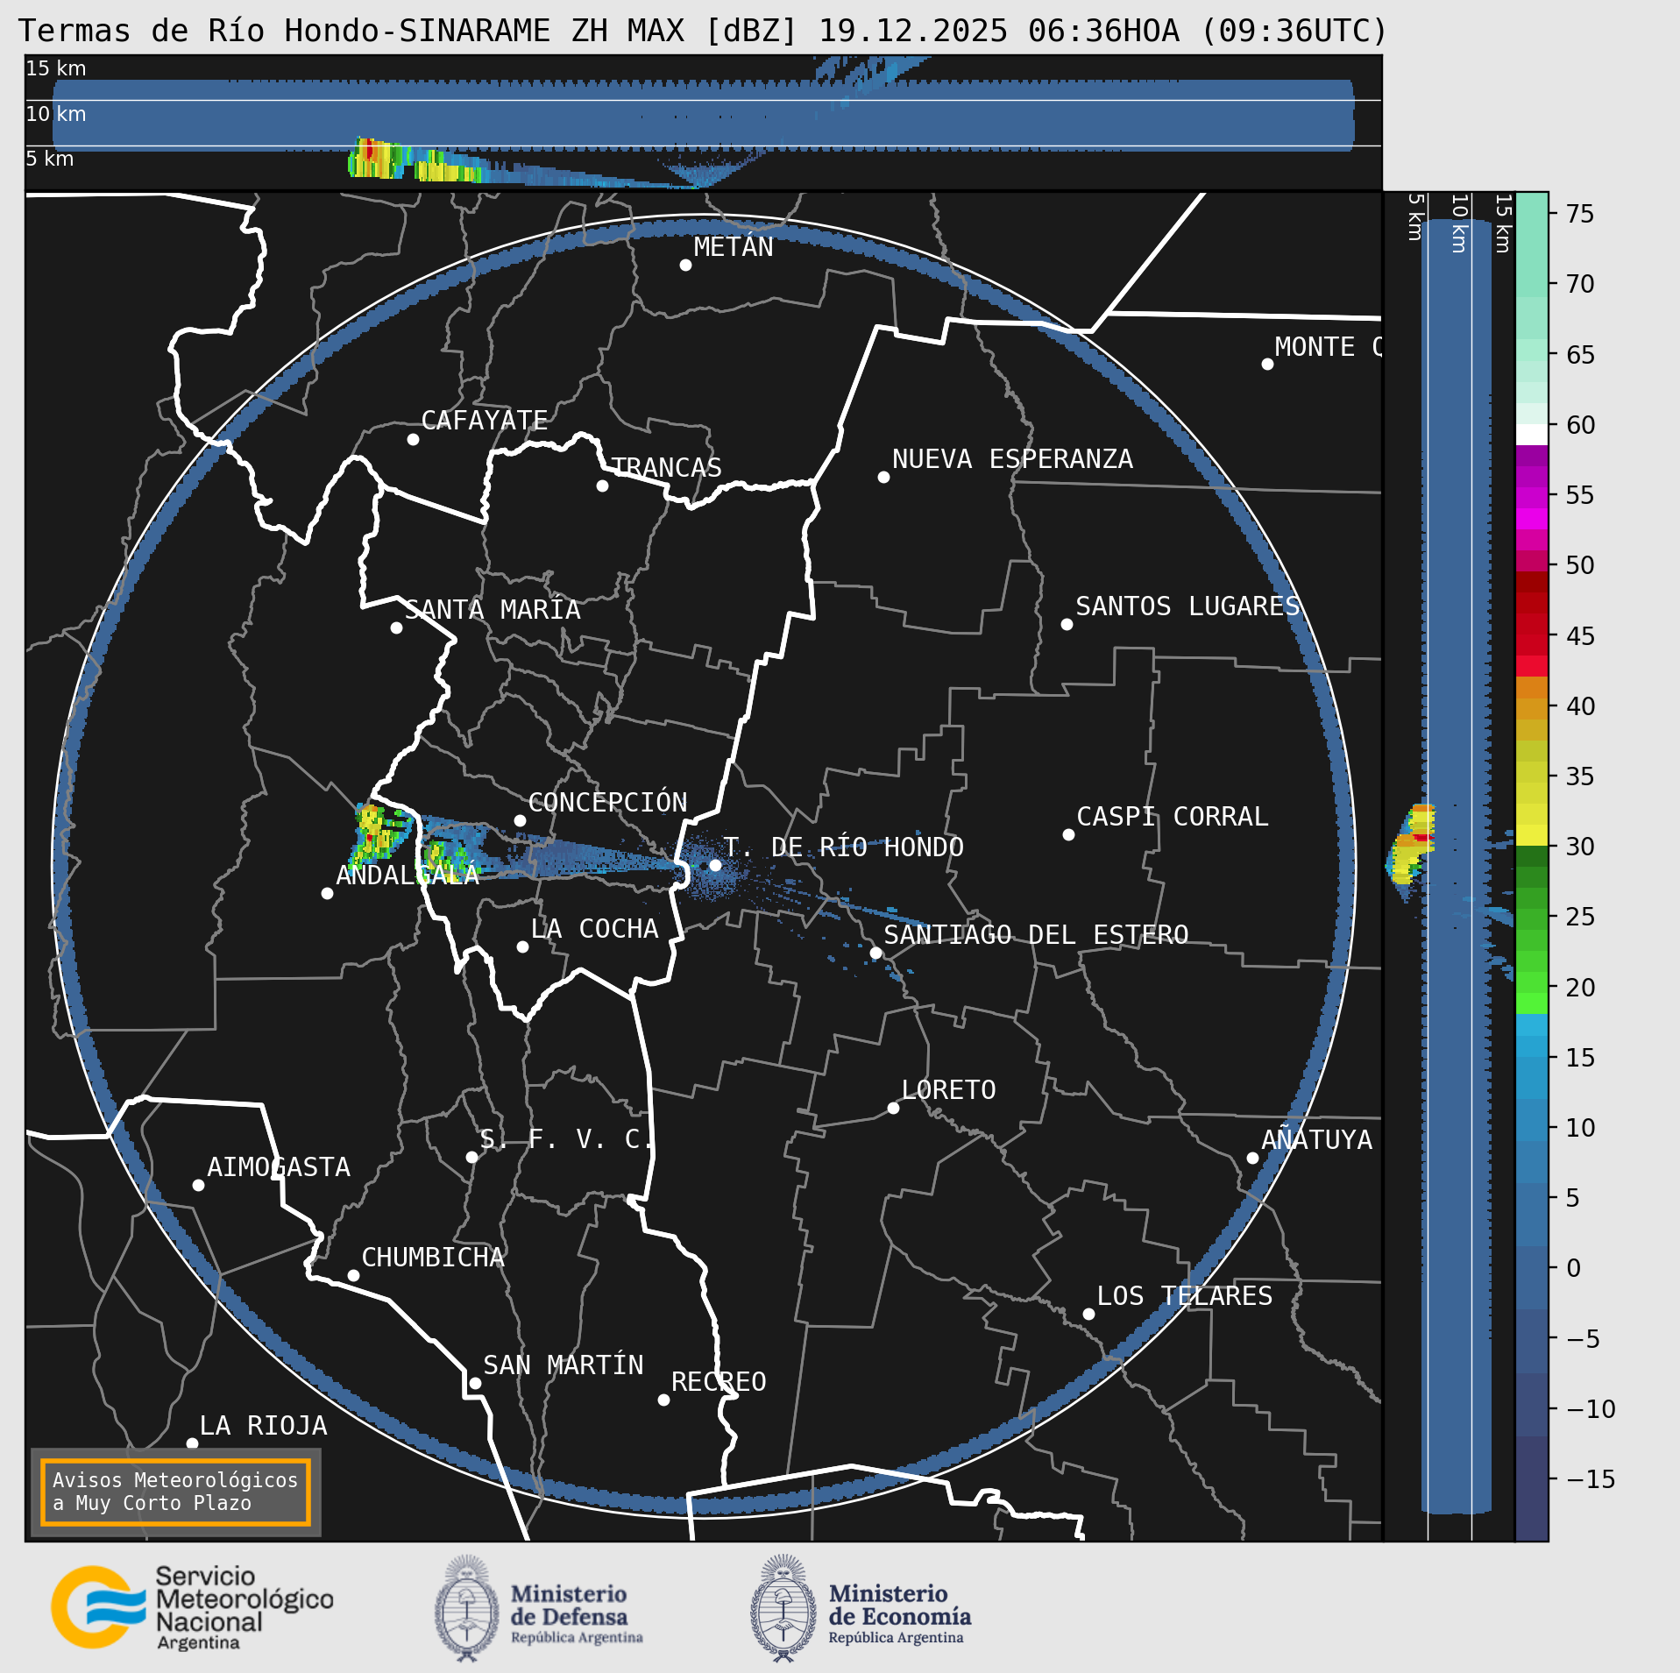Click the Loreto city marker dot
The image size is (1680, 1673).
(893, 1108)
